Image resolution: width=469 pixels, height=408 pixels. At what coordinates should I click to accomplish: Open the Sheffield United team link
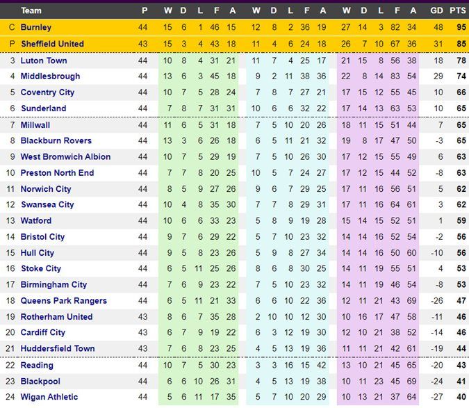pyautogui.click(x=52, y=44)
